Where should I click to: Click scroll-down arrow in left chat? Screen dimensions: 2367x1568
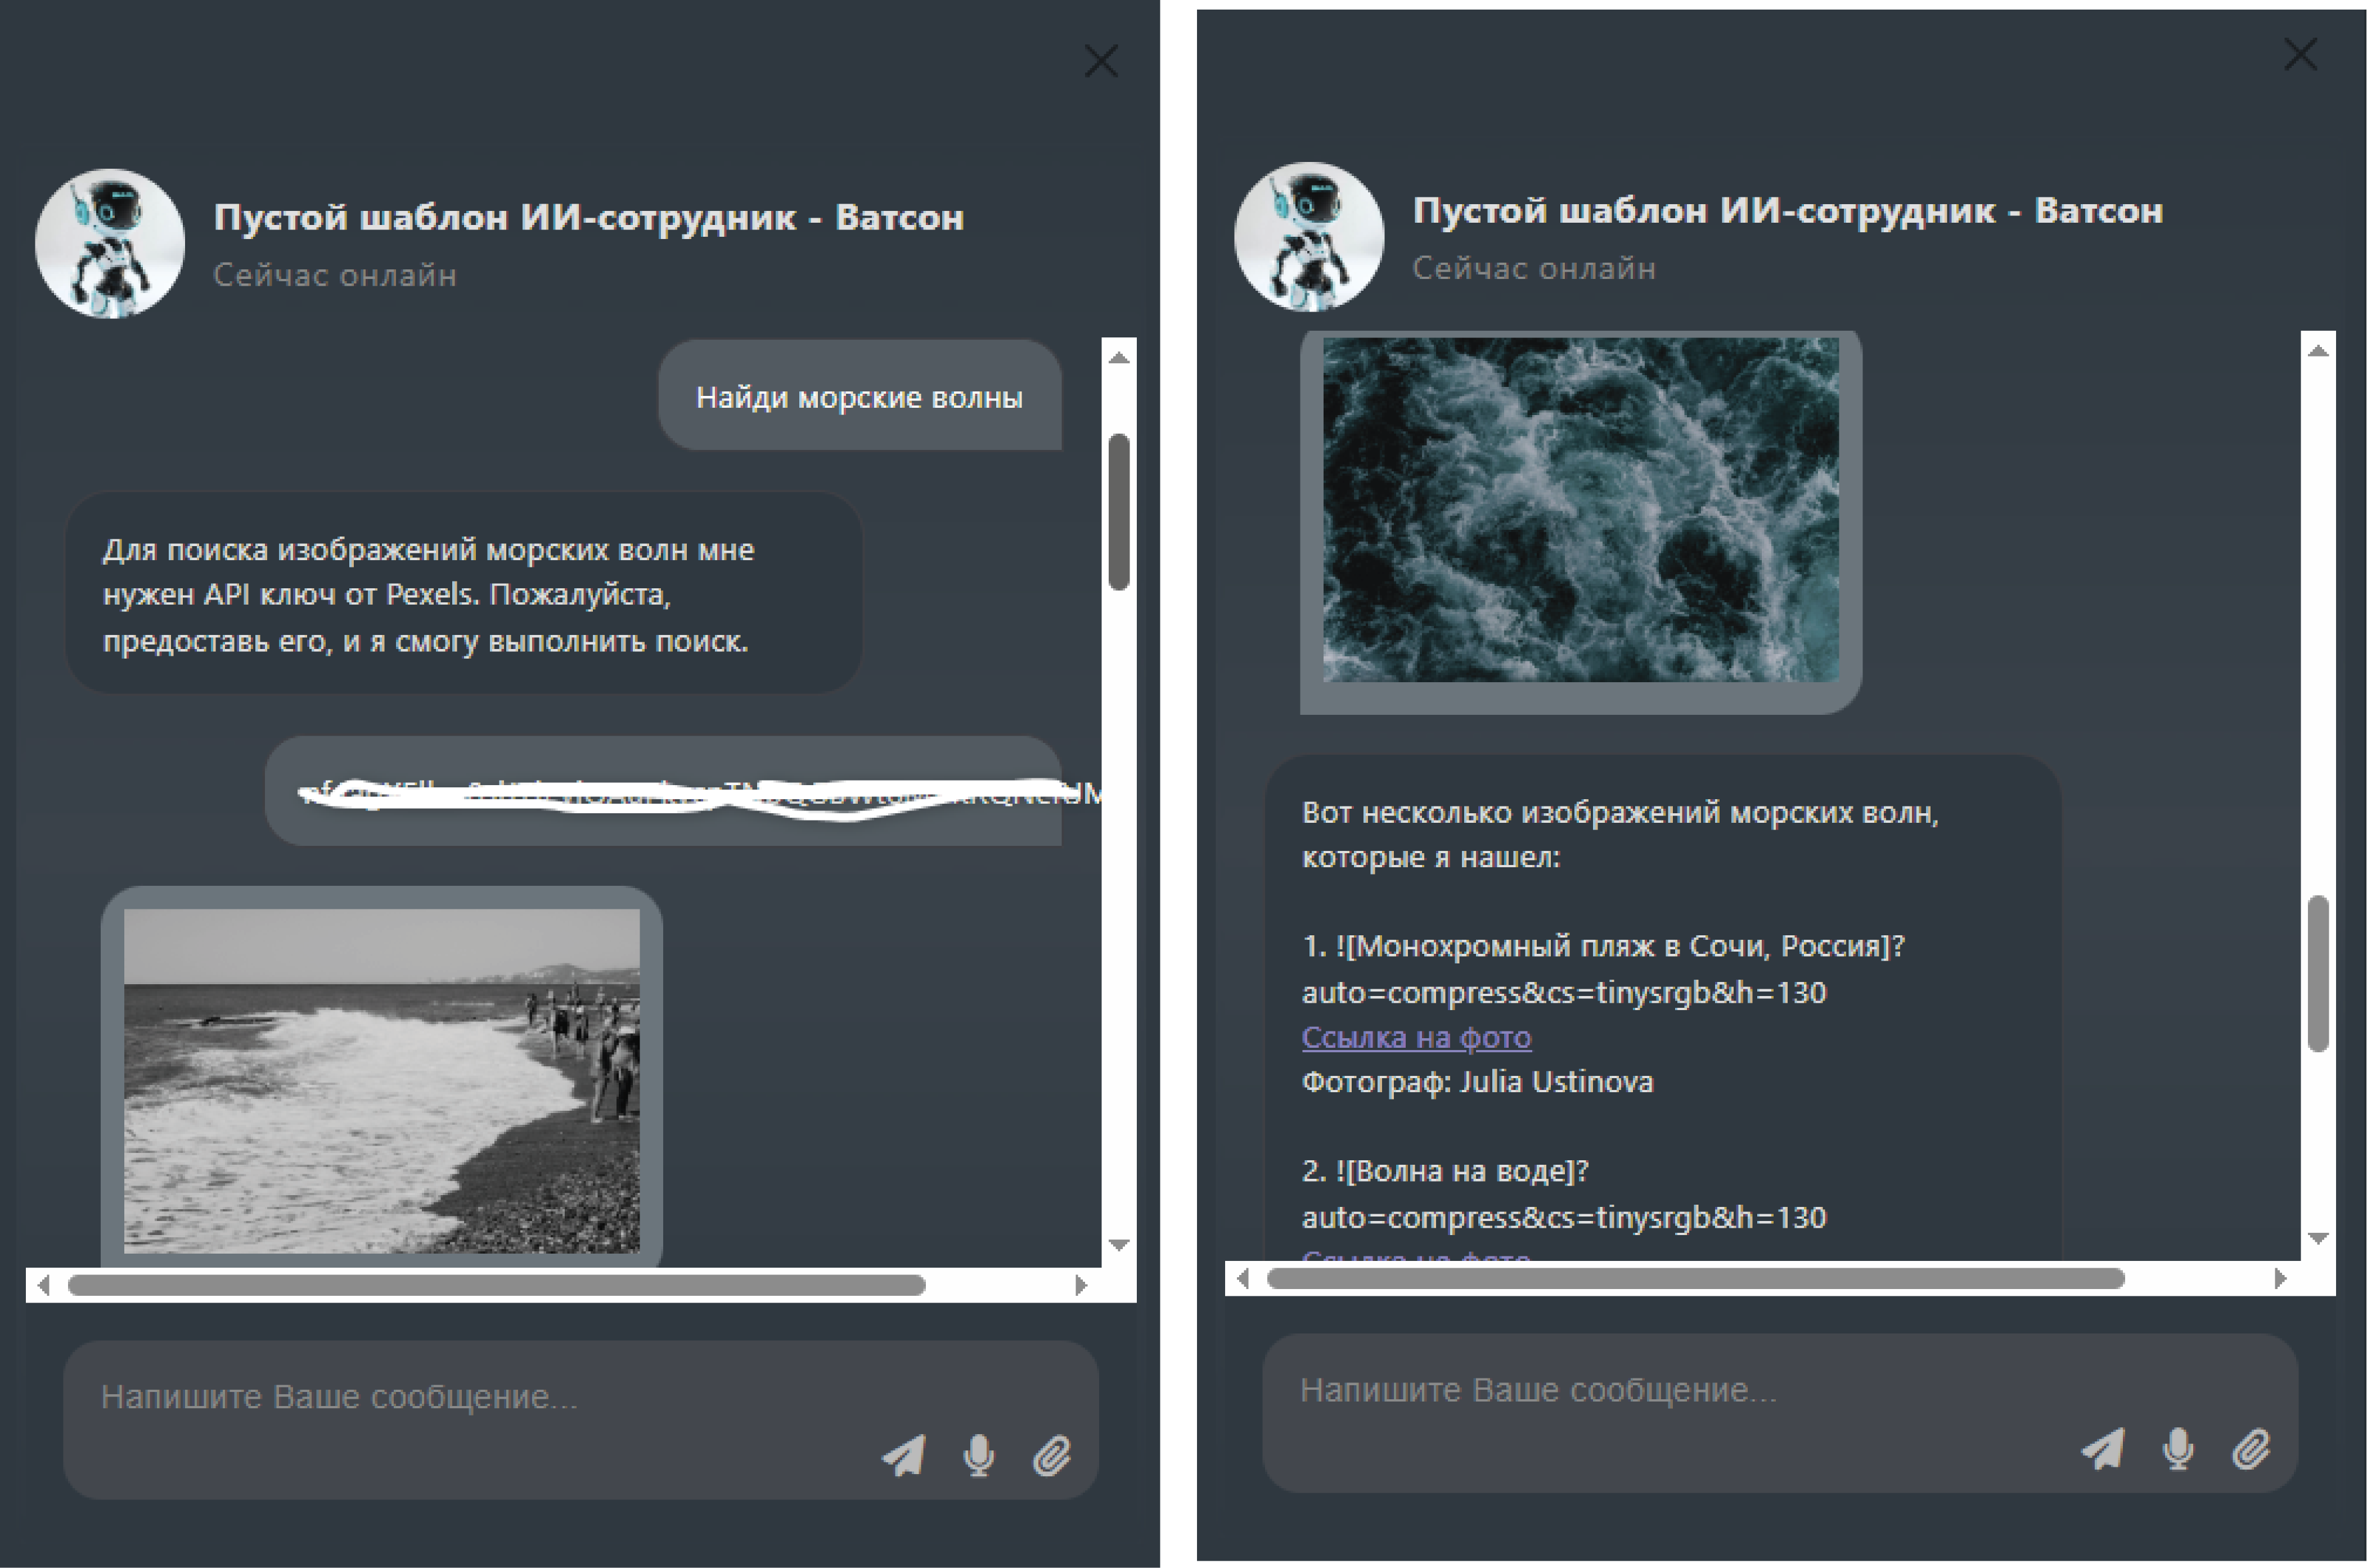click(1119, 1245)
